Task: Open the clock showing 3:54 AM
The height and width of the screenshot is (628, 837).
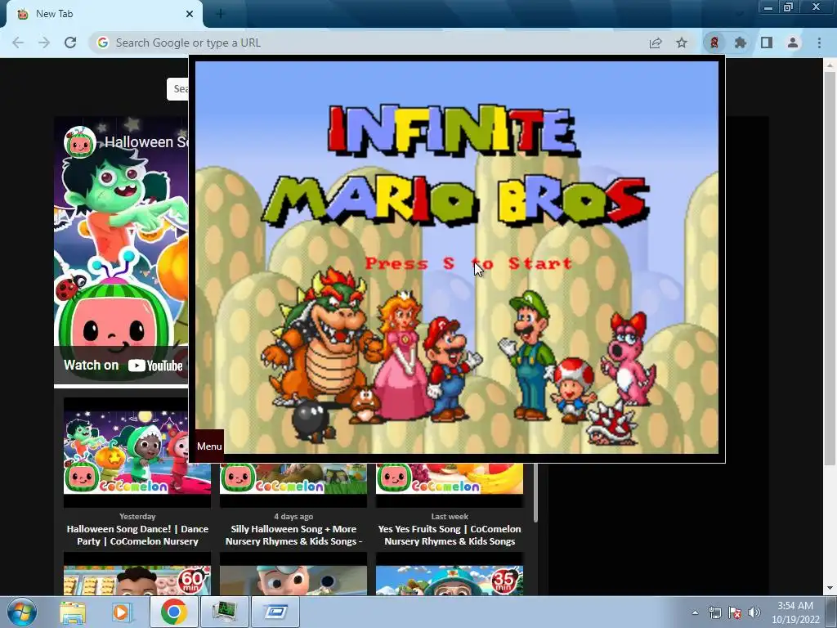Action: pos(795,612)
